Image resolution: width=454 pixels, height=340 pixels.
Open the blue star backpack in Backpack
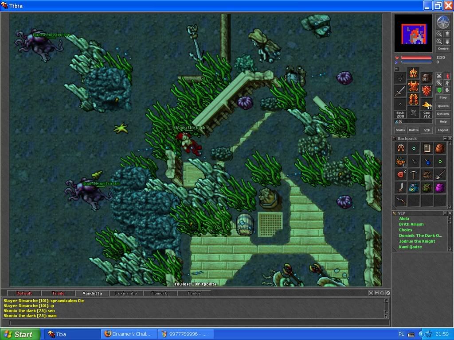pyautogui.click(x=414, y=188)
